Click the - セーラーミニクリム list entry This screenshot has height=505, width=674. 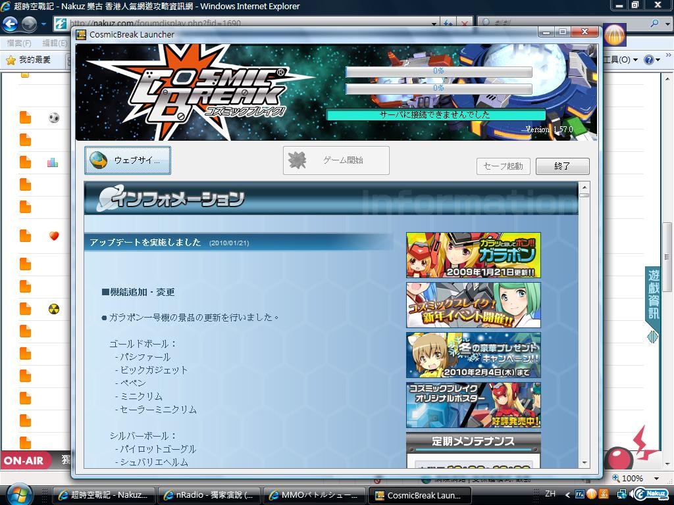coord(155,410)
